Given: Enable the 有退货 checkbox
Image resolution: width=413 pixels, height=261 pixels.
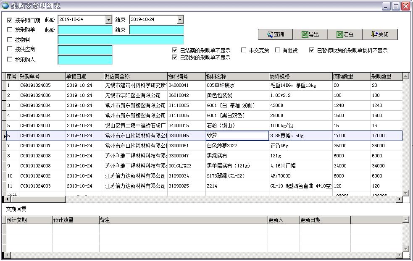Looking at the screenshot, I should click(x=277, y=50).
